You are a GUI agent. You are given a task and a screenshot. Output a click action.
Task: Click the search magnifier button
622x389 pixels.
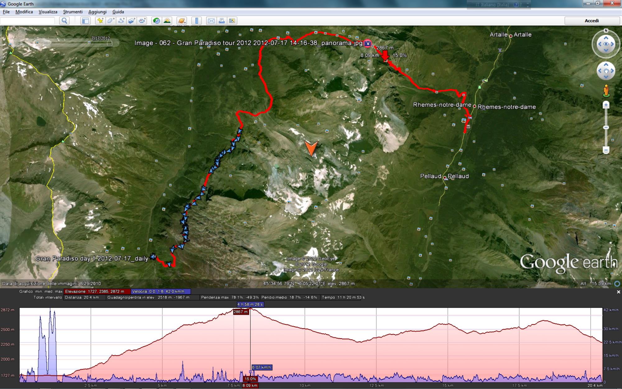pyautogui.click(x=64, y=21)
